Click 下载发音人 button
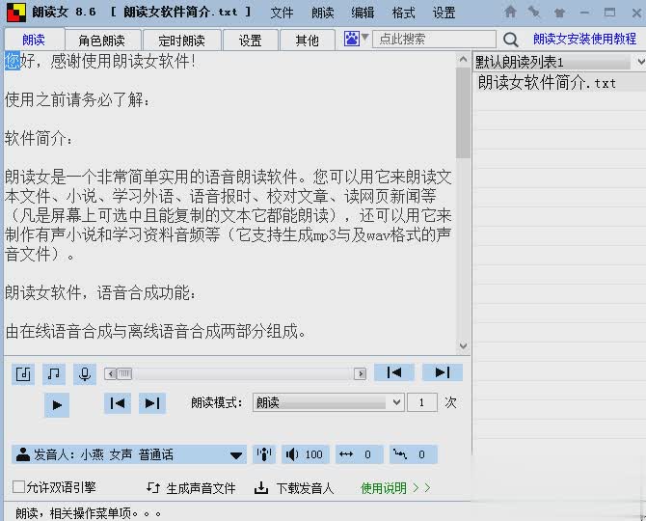 coord(294,488)
